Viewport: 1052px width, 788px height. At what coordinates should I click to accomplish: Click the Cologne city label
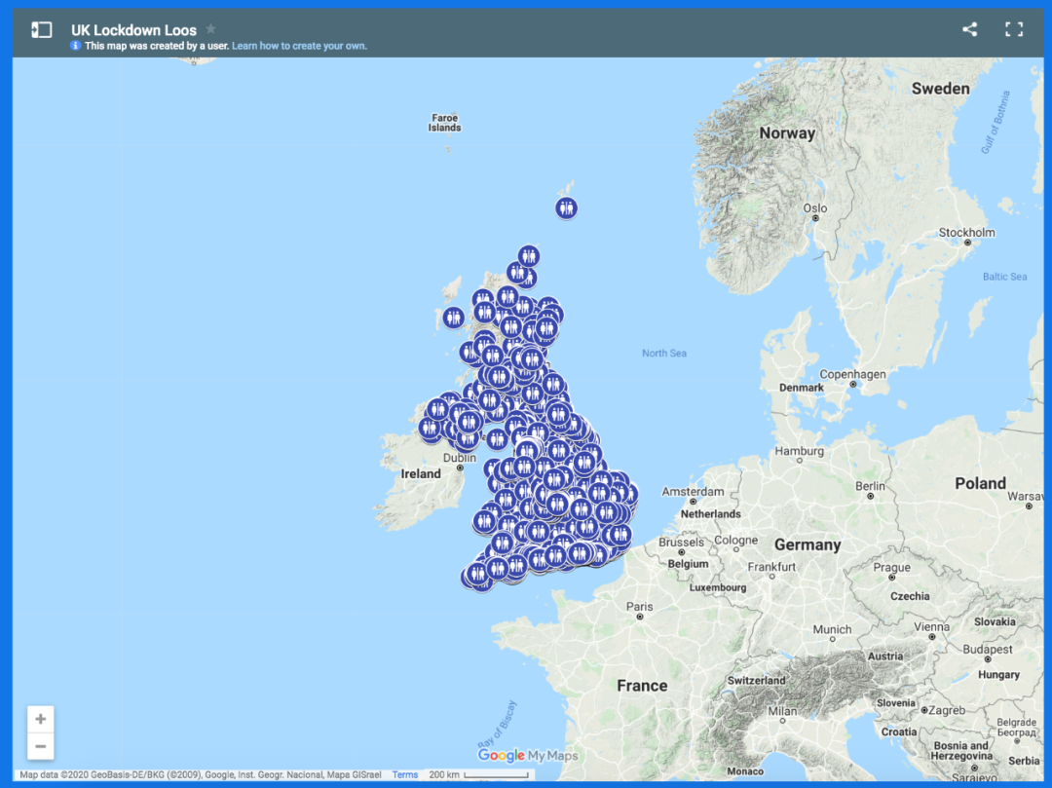(735, 540)
